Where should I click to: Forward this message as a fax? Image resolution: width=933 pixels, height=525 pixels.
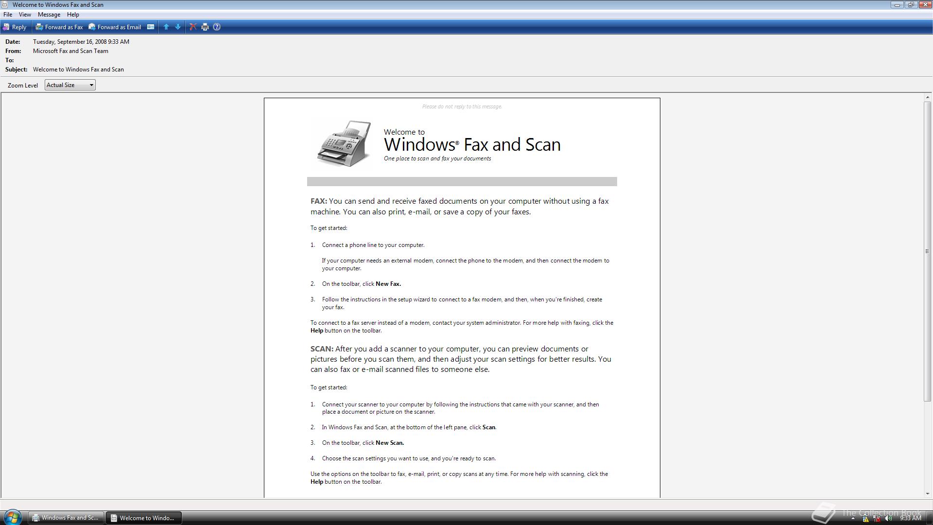tap(59, 27)
